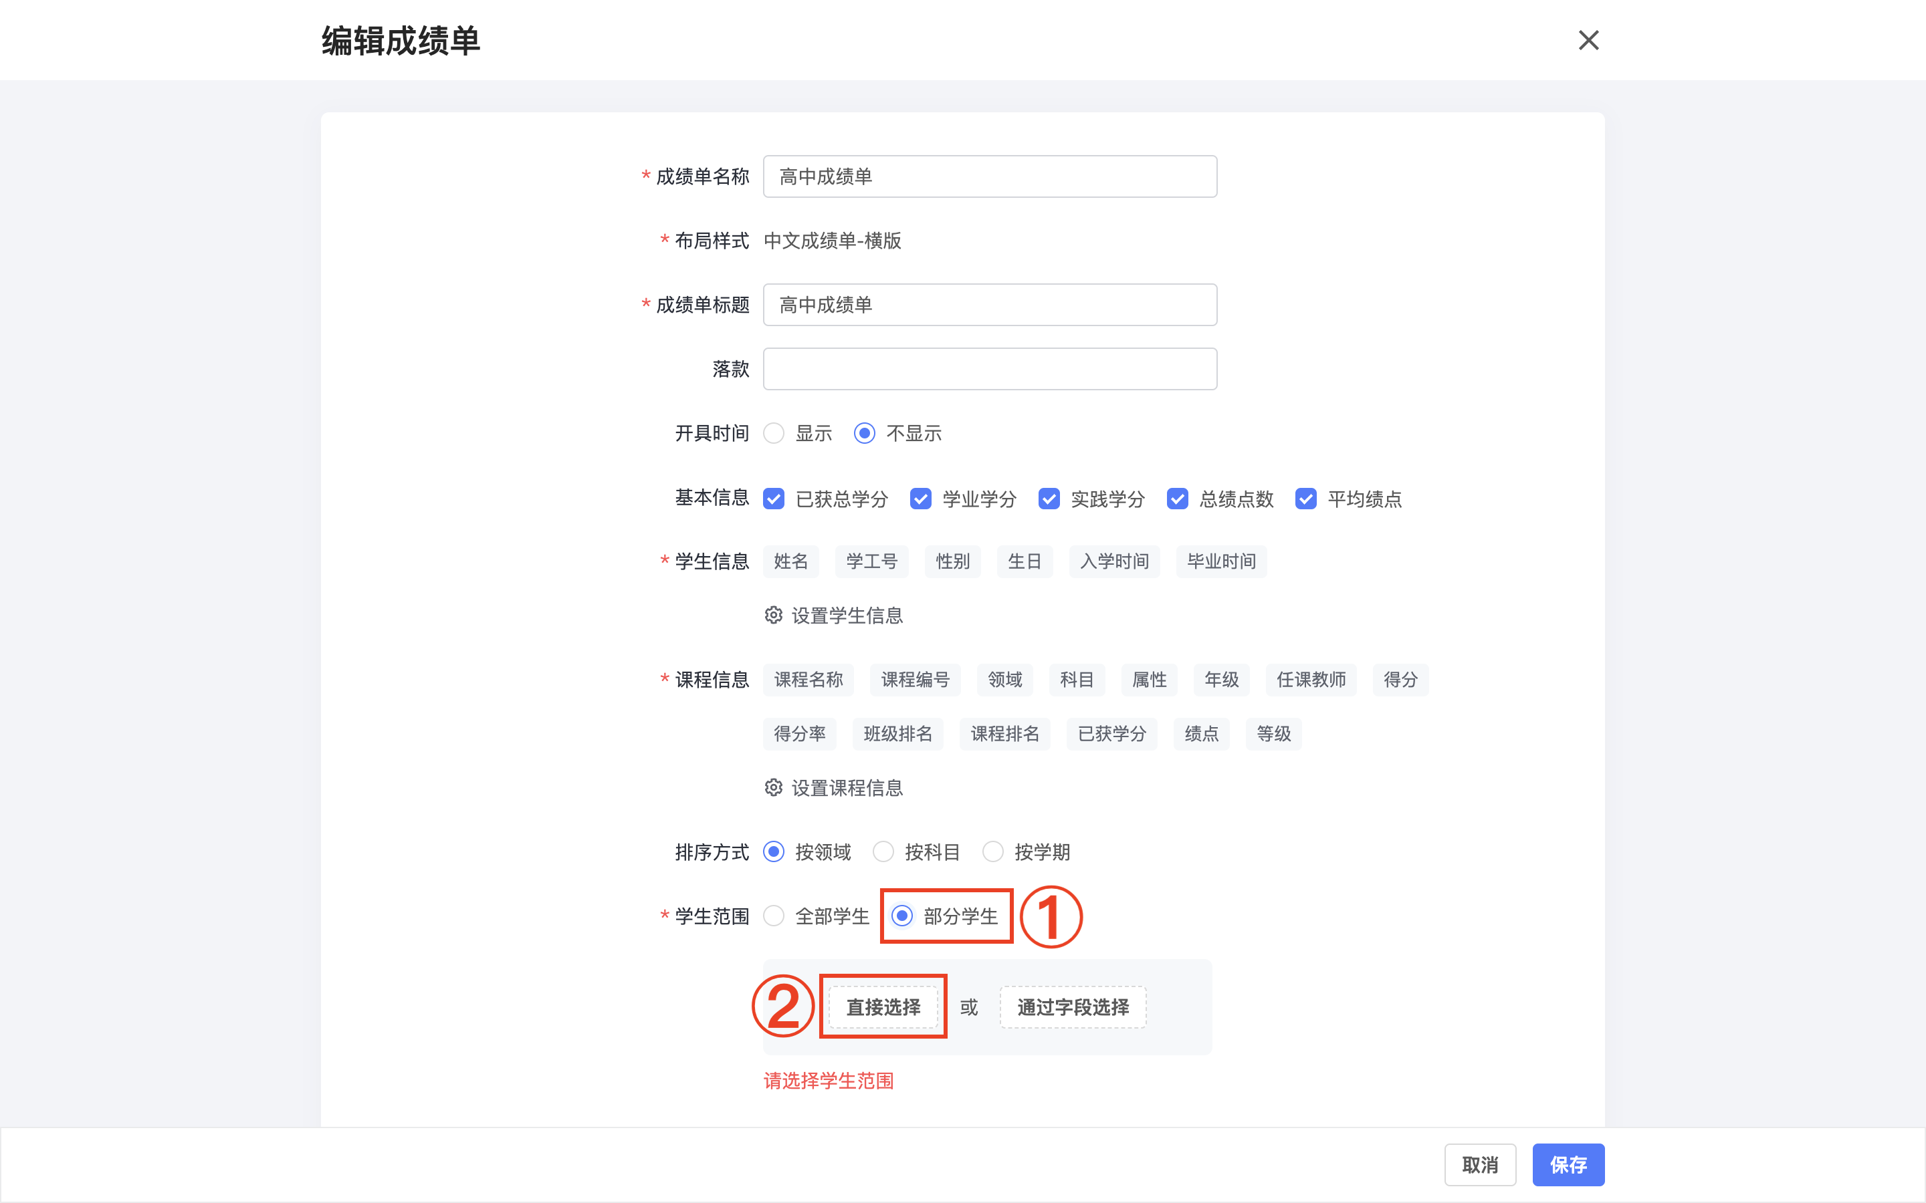
Task: Uncheck the 已获总学分 checkbox
Action: [774, 499]
